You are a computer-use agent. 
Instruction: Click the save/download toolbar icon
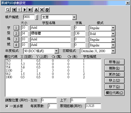coord(36,10)
